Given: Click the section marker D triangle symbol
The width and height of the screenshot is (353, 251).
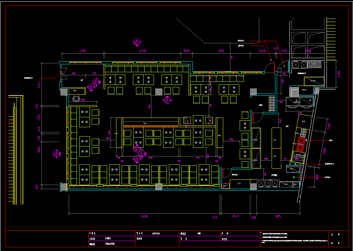Looking at the screenshot, I should (167, 100).
